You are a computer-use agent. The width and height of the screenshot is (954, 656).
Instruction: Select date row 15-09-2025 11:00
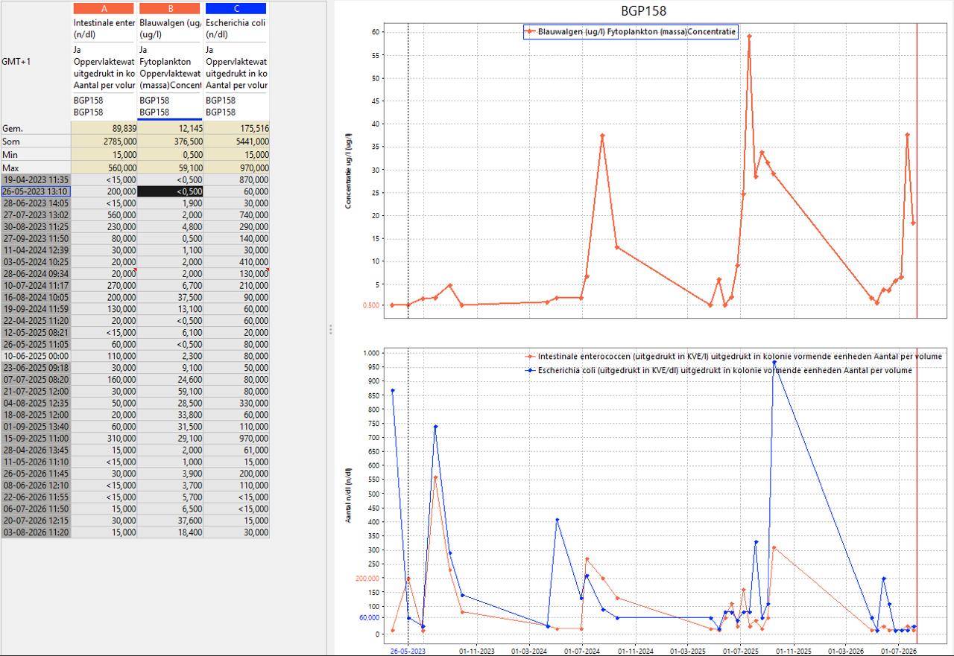pos(36,439)
